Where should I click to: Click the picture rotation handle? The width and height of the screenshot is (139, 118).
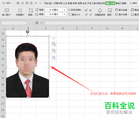pyautogui.click(x=28, y=32)
